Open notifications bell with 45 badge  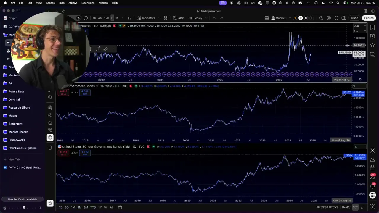372,186
